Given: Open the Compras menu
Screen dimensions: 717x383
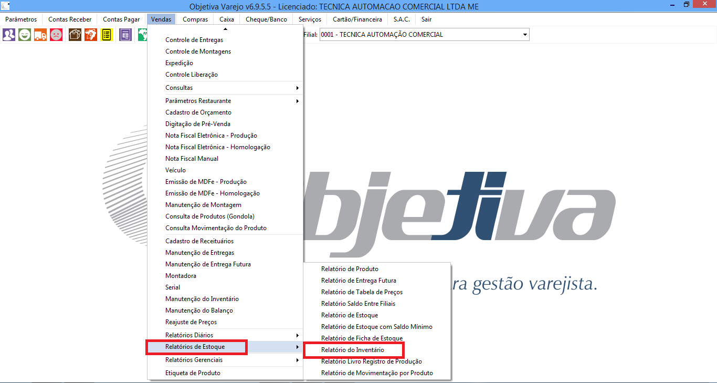Looking at the screenshot, I should coord(195,19).
